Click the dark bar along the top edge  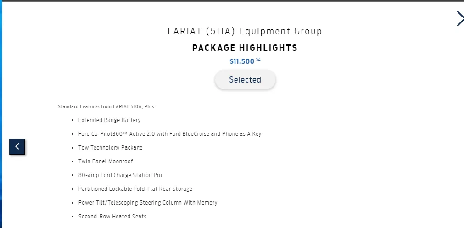(232, 1)
